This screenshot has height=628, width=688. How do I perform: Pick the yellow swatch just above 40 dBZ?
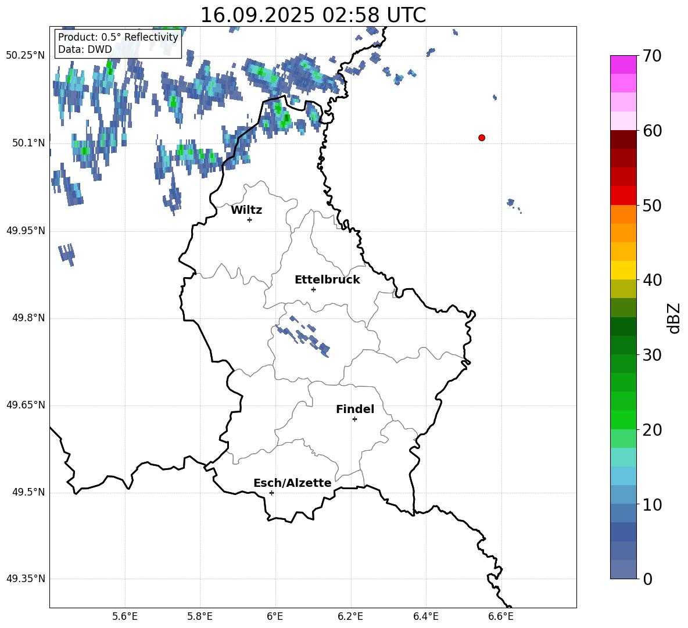click(x=623, y=270)
